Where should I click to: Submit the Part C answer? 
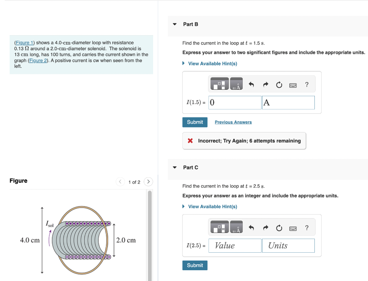click(x=195, y=265)
